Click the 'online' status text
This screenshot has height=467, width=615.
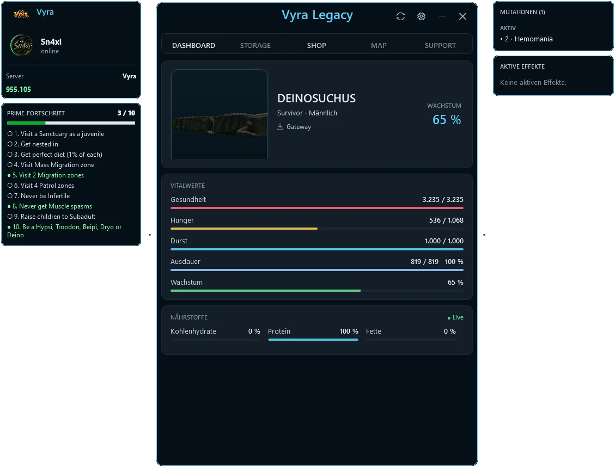50,51
